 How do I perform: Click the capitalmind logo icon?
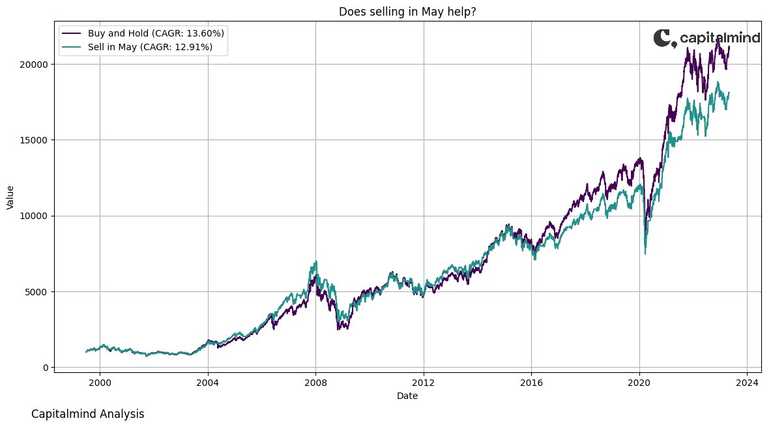pos(665,38)
